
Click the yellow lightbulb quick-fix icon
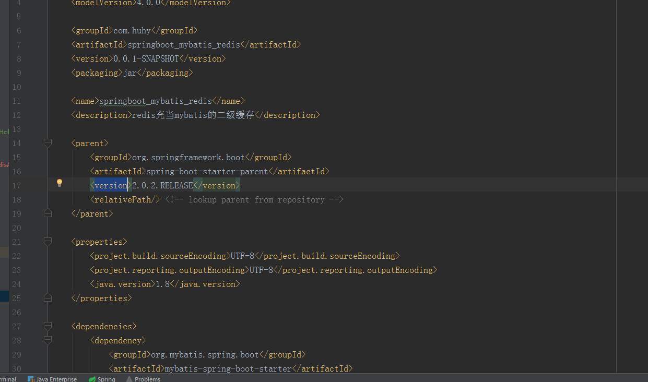60,183
